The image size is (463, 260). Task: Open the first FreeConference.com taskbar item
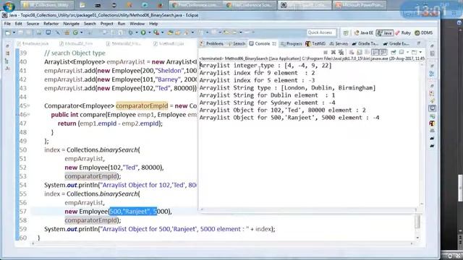[195, 5]
